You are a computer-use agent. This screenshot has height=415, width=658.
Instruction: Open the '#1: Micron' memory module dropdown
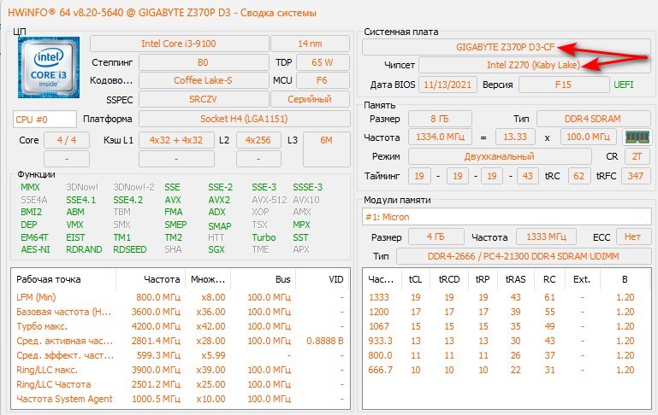coord(507,217)
